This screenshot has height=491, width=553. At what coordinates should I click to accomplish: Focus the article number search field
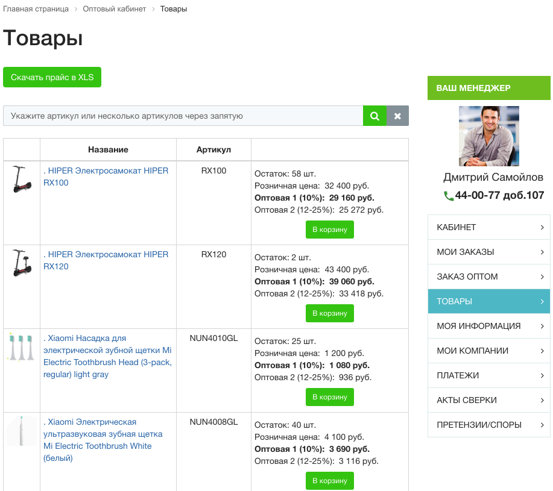(183, 116)
